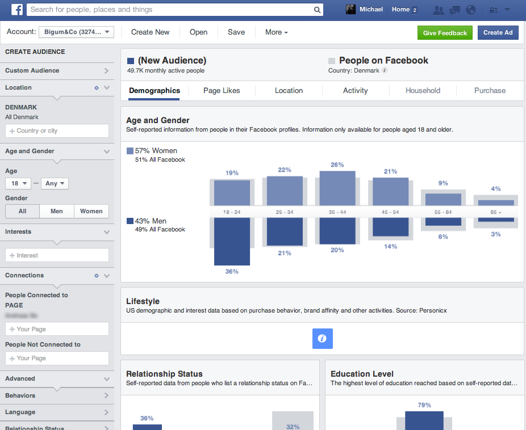Open friend requests icon
The height and width of the screenshot is (430, 526).
(x=439, y=10)
